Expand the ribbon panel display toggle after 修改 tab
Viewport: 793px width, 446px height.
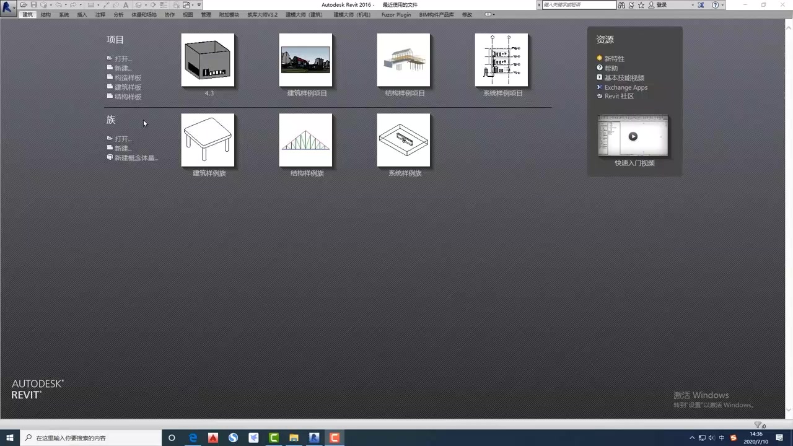tap(489, 14)
